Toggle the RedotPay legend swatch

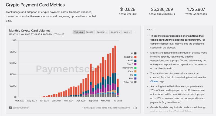click(136, 57)
